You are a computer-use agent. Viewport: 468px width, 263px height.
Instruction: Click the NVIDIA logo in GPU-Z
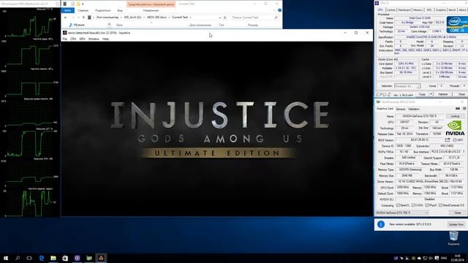point(455,129)
